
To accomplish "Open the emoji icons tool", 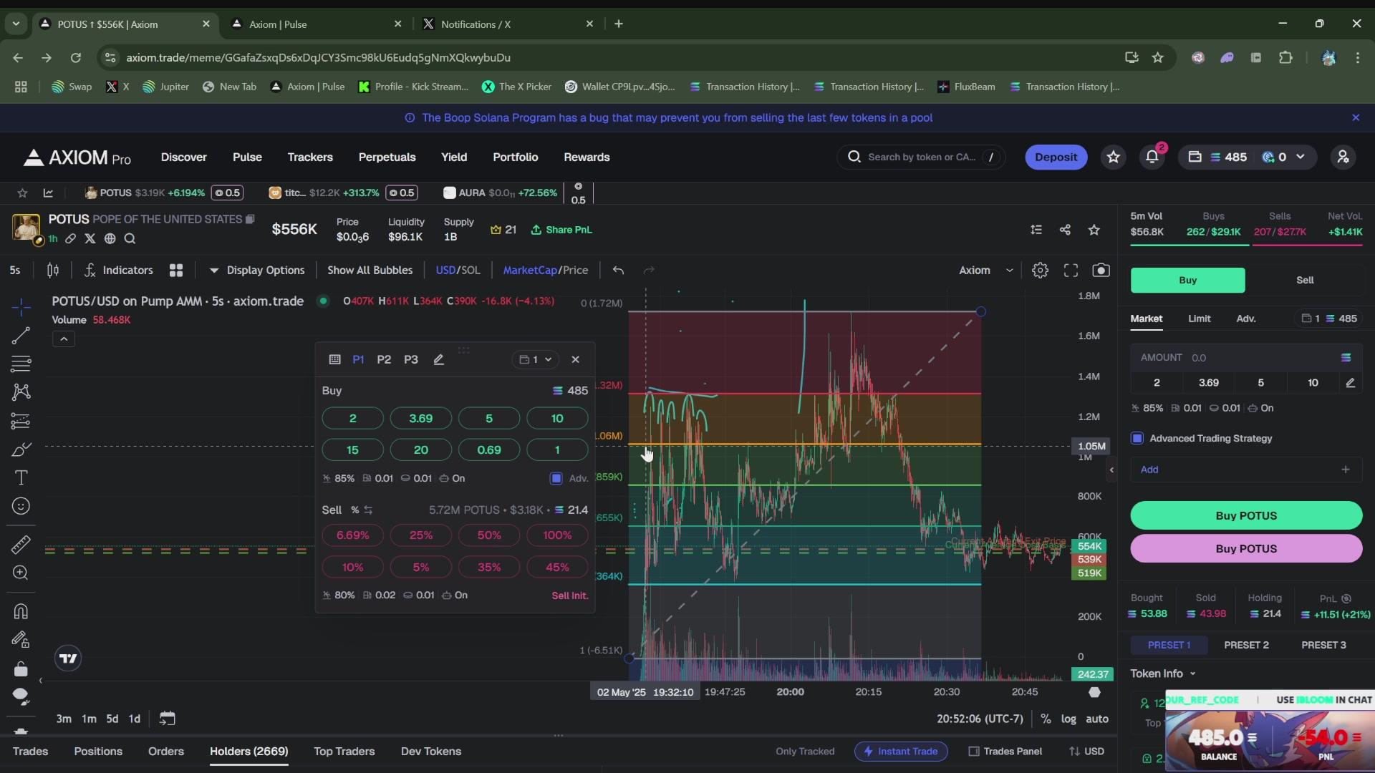I will coord(21,506).
